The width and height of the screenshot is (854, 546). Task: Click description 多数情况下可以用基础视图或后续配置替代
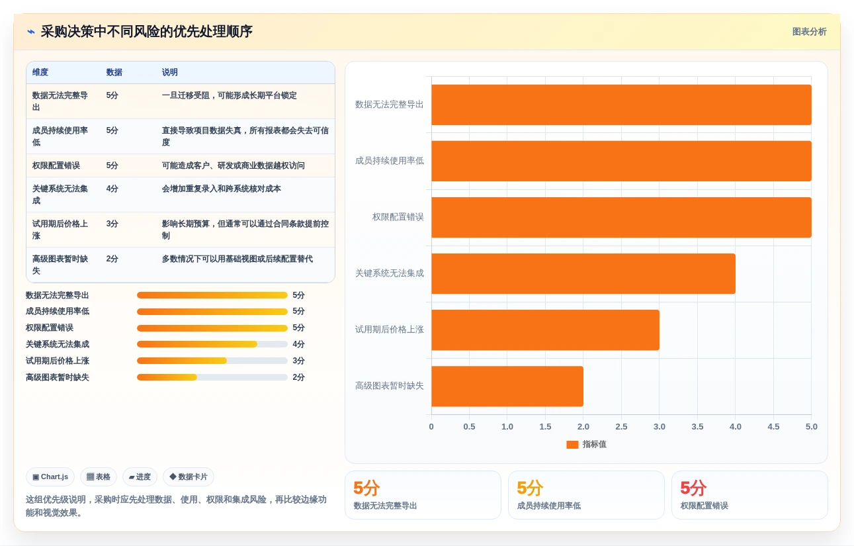coord(237,259)
